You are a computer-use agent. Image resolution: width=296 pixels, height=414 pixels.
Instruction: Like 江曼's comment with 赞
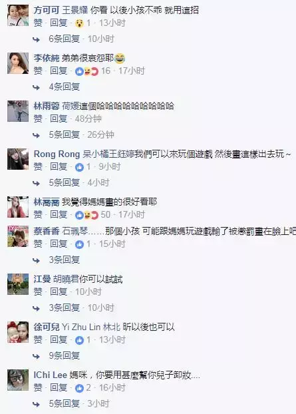click(38, 292)
